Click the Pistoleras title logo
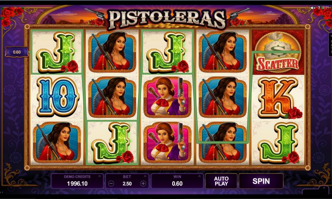 [x=167, y=19]
